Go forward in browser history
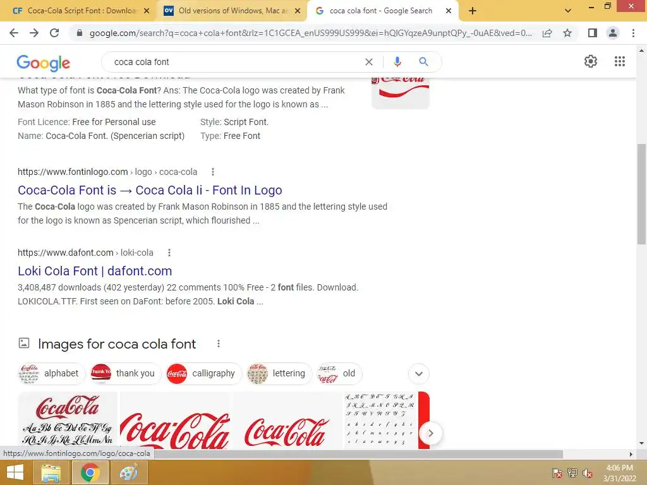The image size is (647, 485). point(34,33)
